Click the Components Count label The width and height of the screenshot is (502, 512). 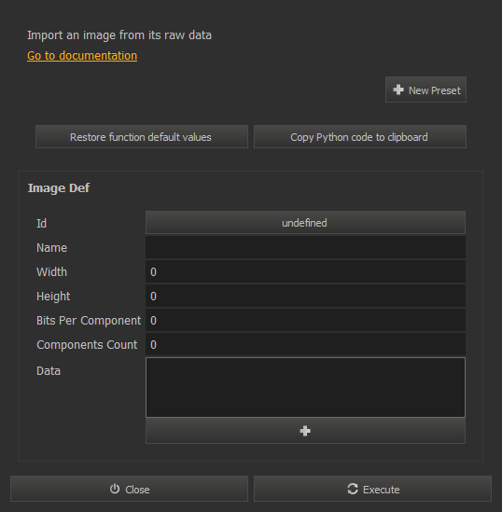[87, 345]
